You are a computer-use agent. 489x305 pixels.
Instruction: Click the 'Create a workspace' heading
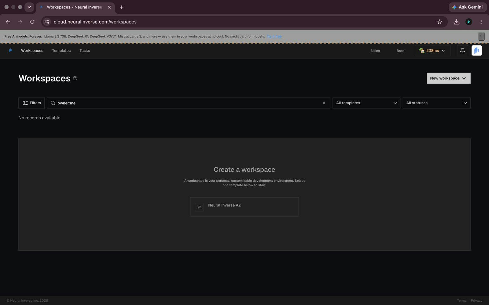[x=244, y=170]
